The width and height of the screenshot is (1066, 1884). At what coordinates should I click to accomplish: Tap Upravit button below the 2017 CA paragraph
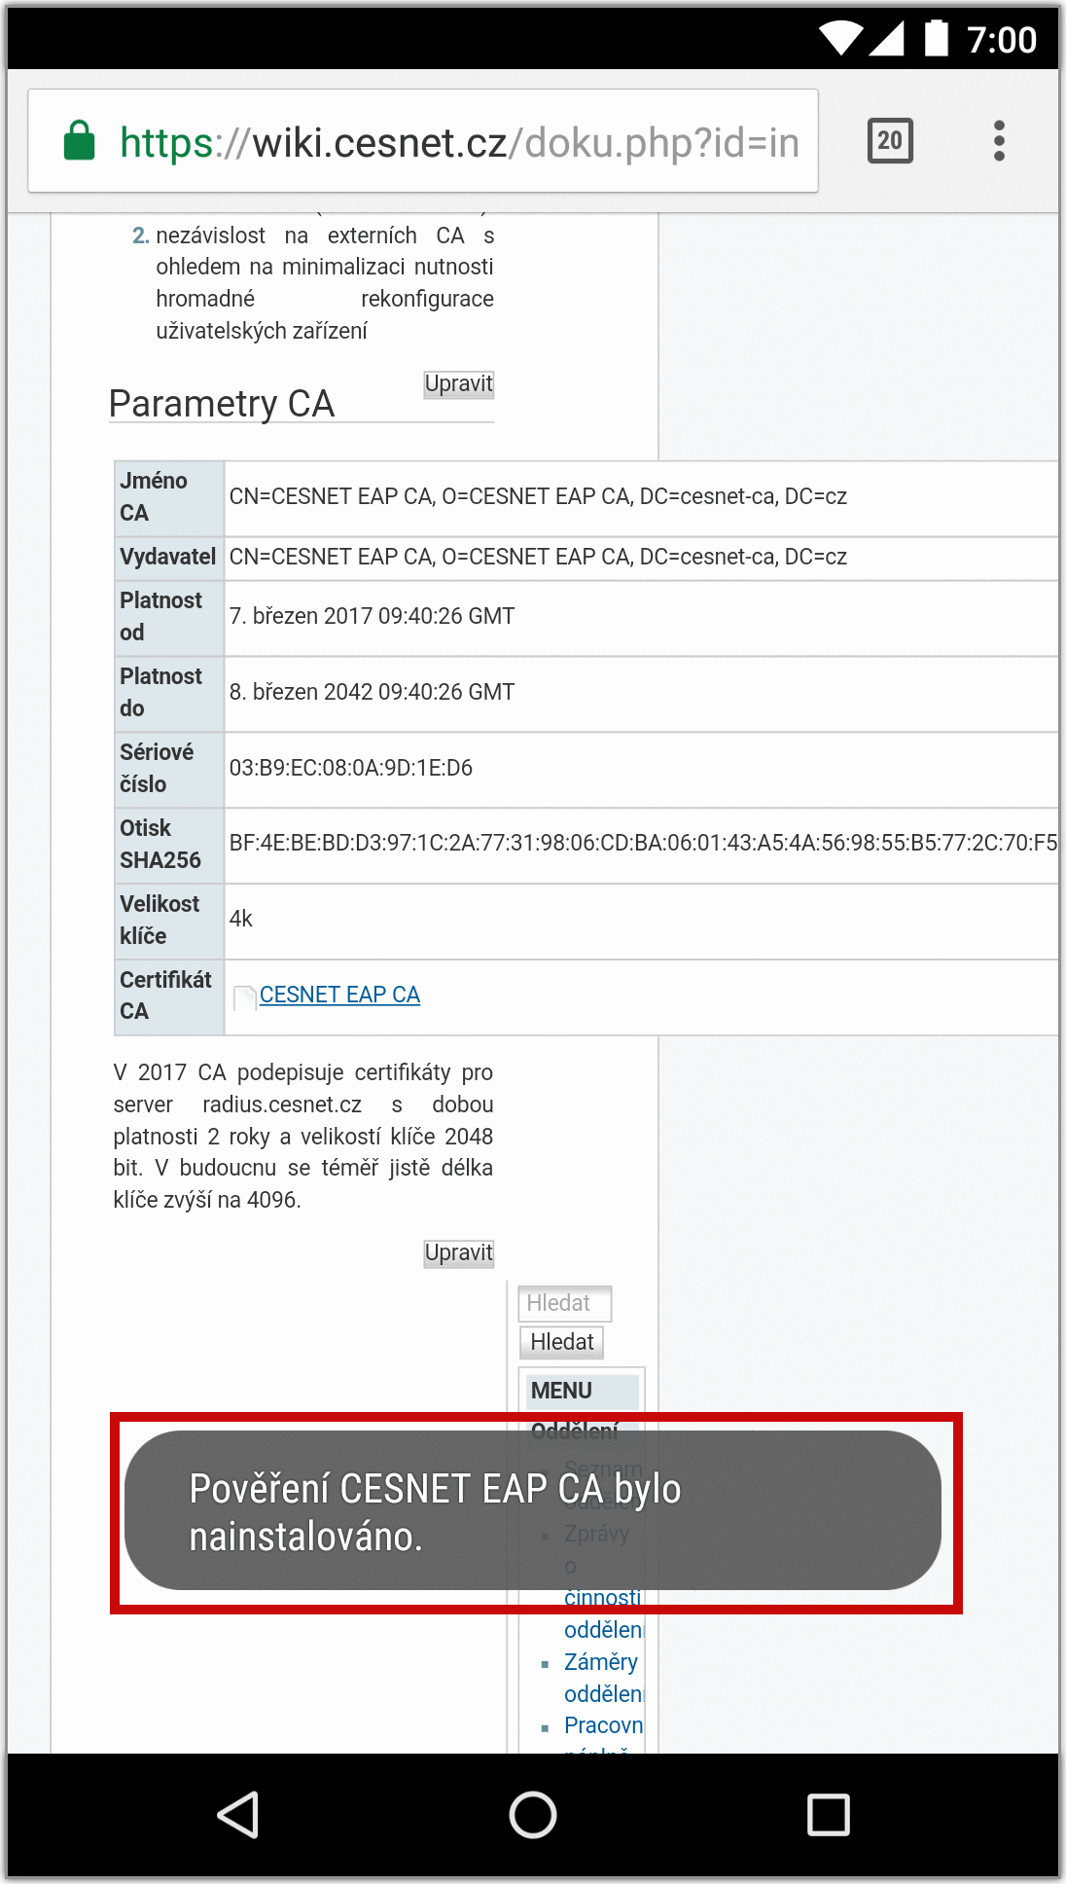pos(459,1253)
